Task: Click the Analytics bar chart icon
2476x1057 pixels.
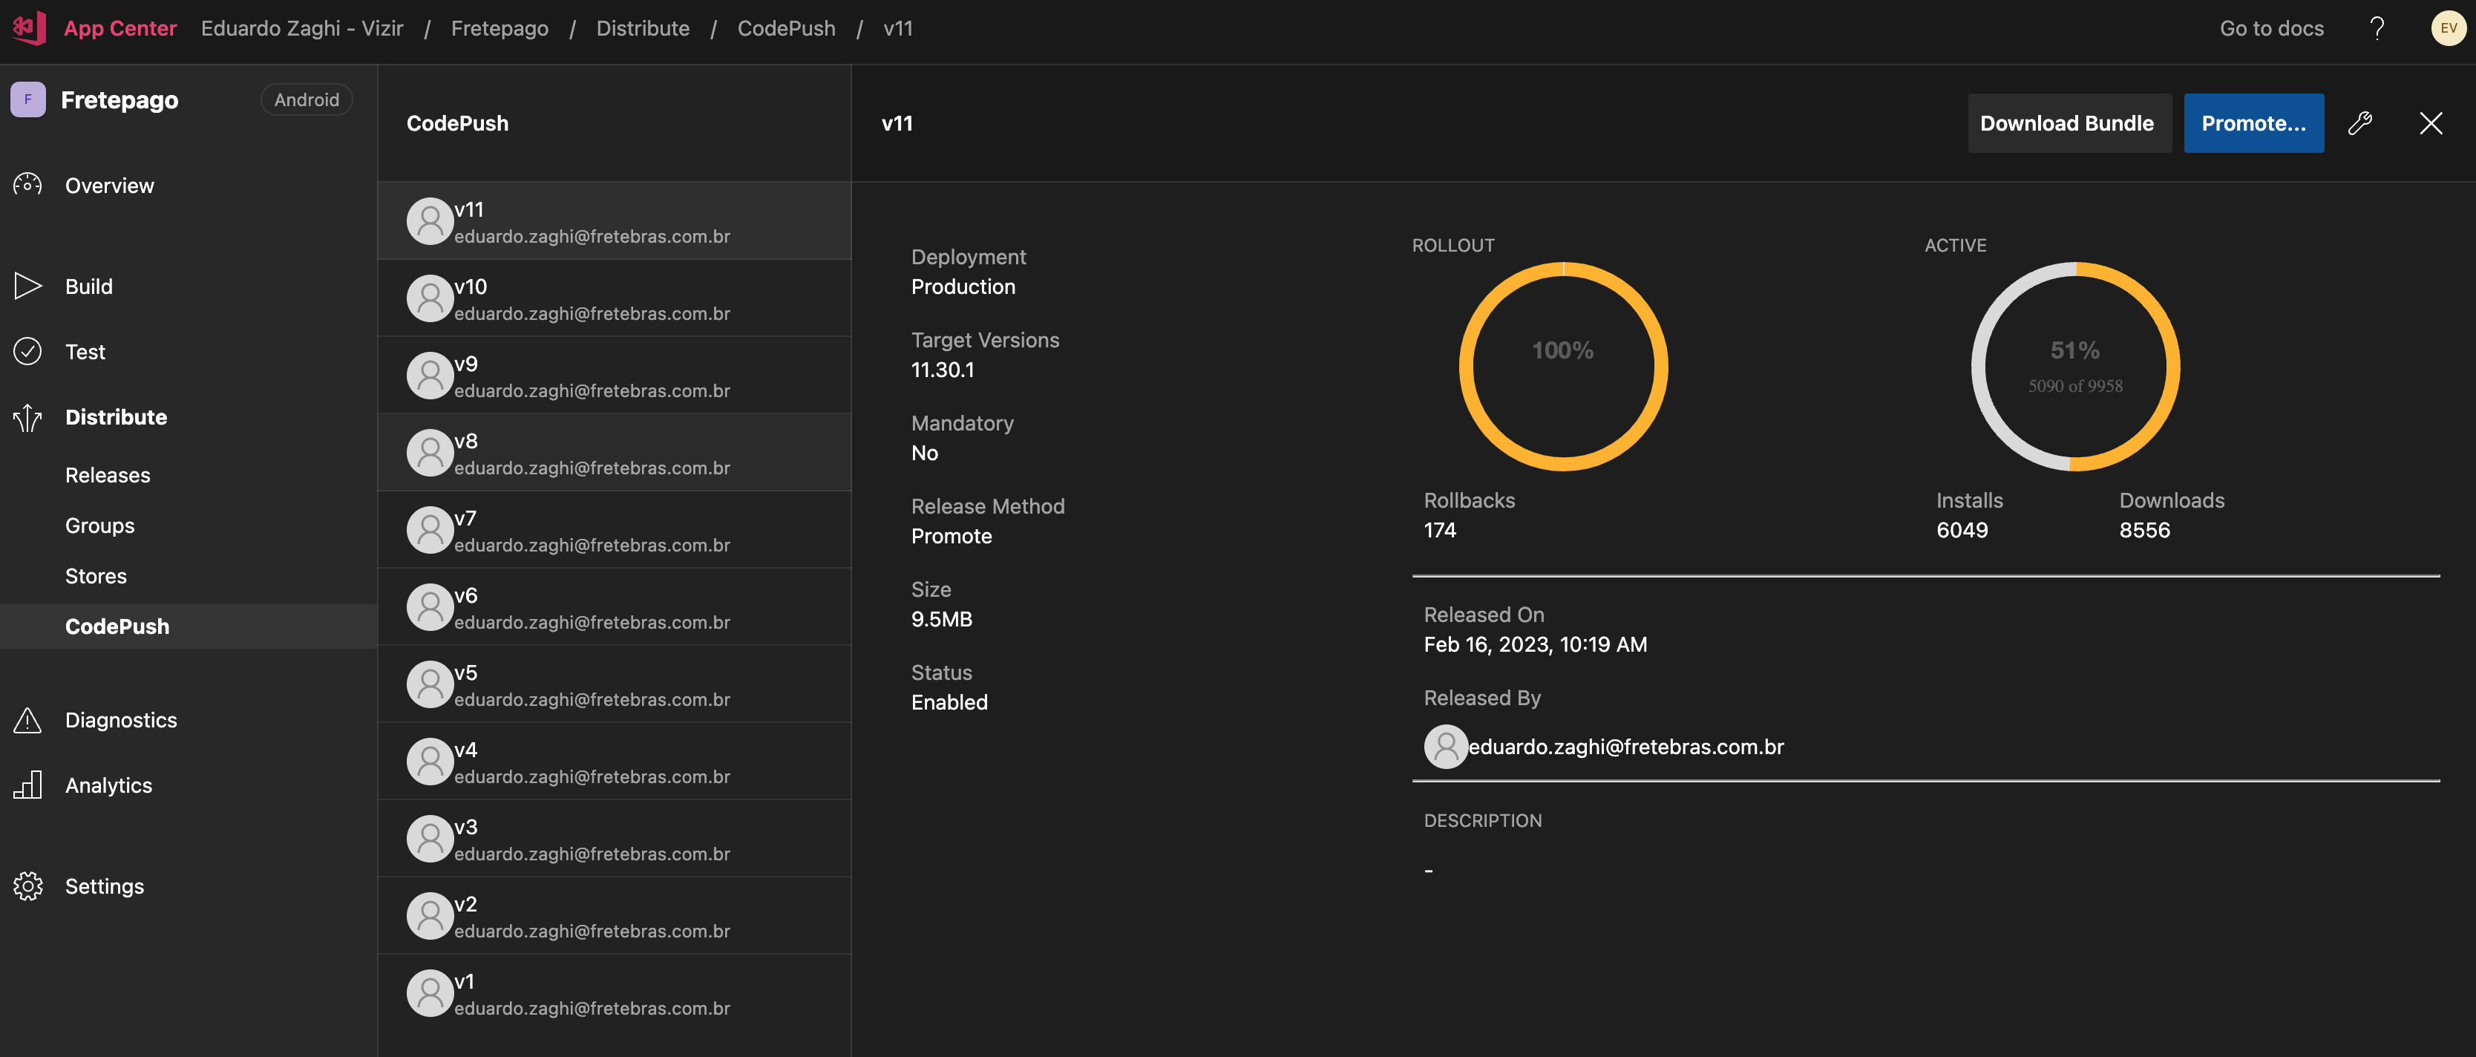Action: pos(28,785)
